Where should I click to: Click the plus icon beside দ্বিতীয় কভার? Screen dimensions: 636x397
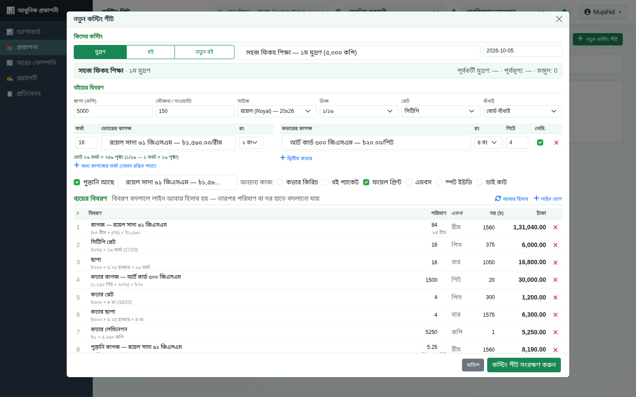click(x=283, y=158)
